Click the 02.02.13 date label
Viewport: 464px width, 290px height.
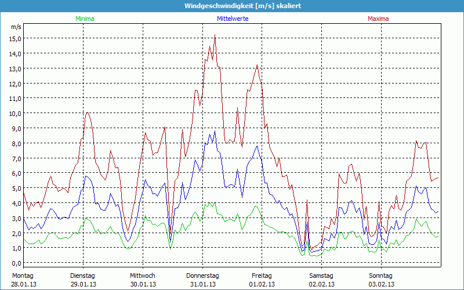[x=322, y=284]
